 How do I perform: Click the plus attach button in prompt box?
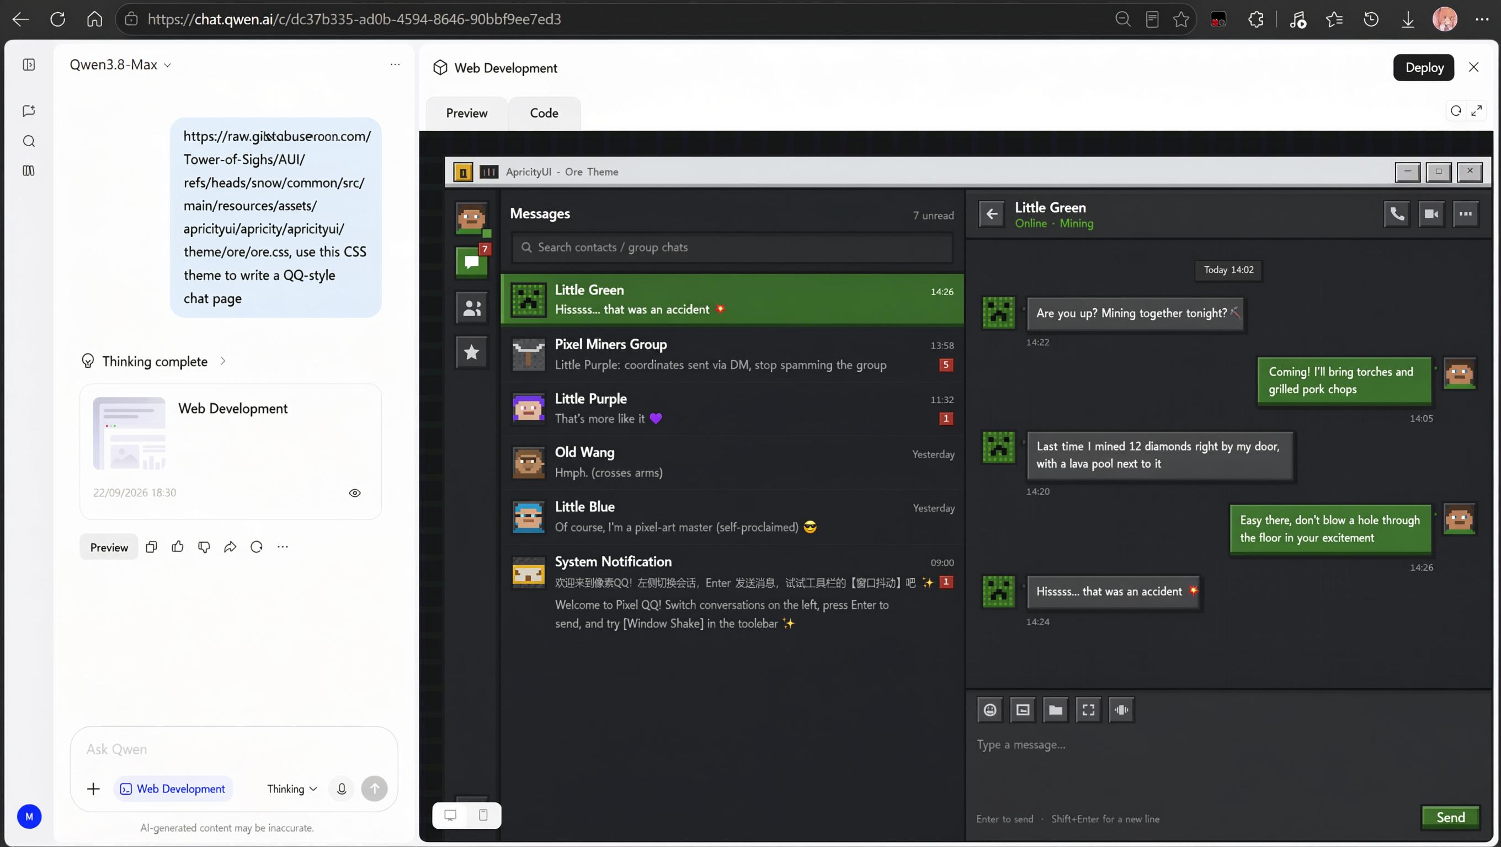point(93,789)
